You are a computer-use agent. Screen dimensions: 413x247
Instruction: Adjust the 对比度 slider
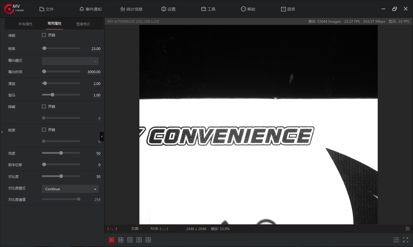(61, 176)
